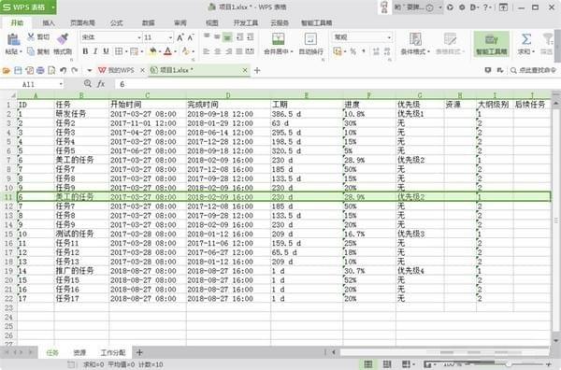Click the increase font size icon

pyautogui.click(x=180, y=37)
